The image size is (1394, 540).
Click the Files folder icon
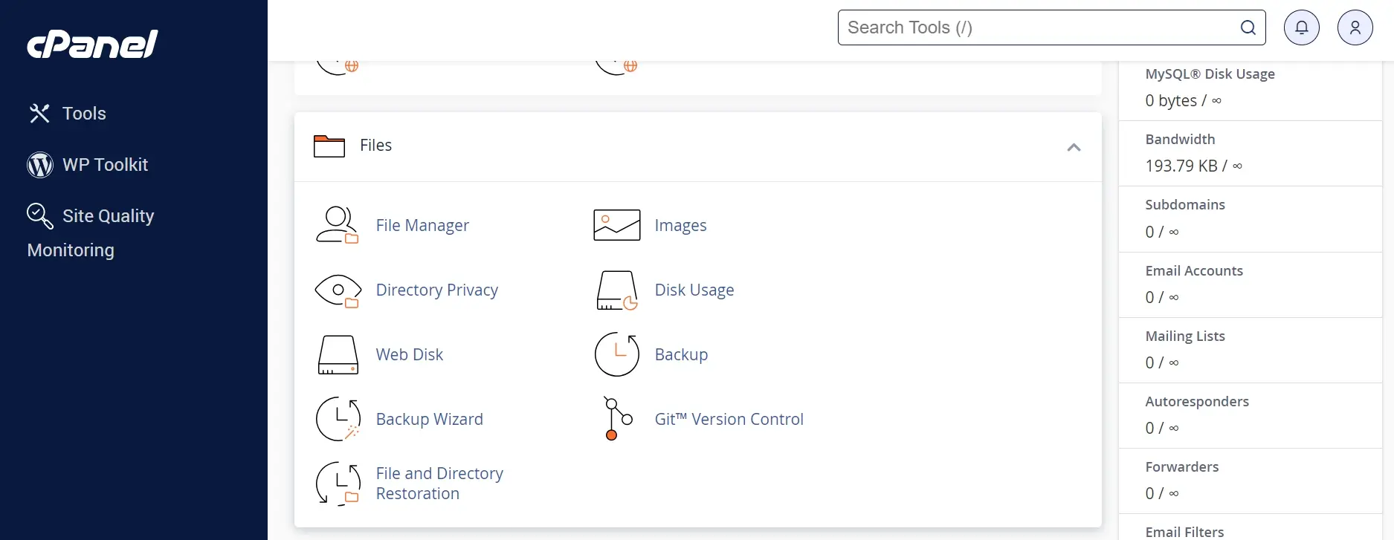(x=329, y=146)
